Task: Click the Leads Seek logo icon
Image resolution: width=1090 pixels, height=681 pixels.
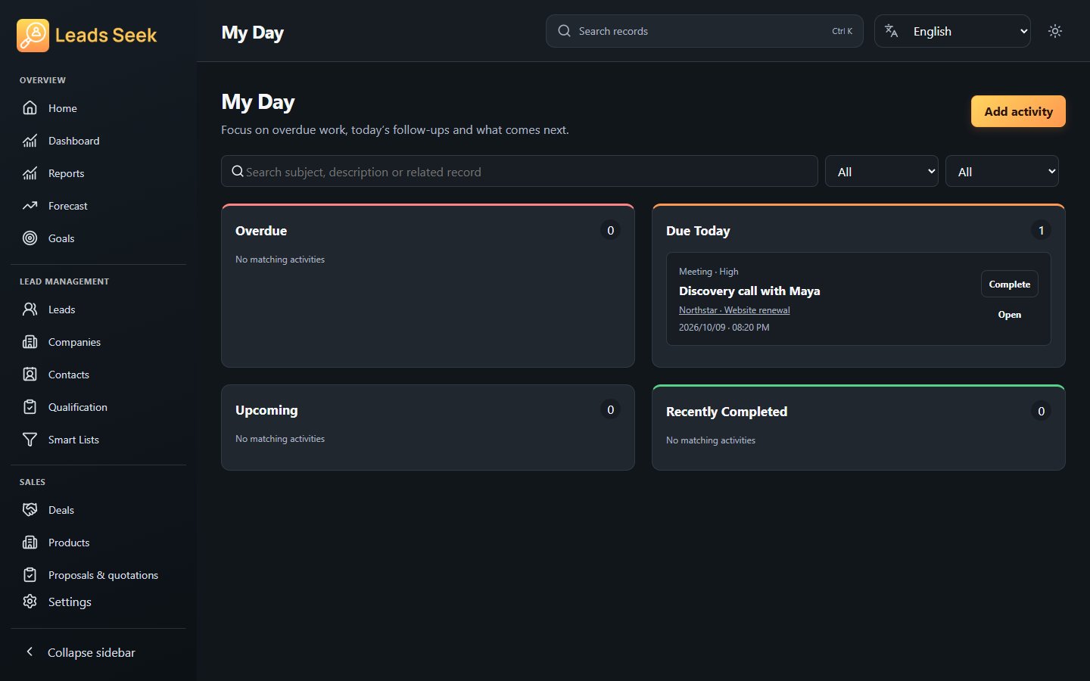Action: 33,35
